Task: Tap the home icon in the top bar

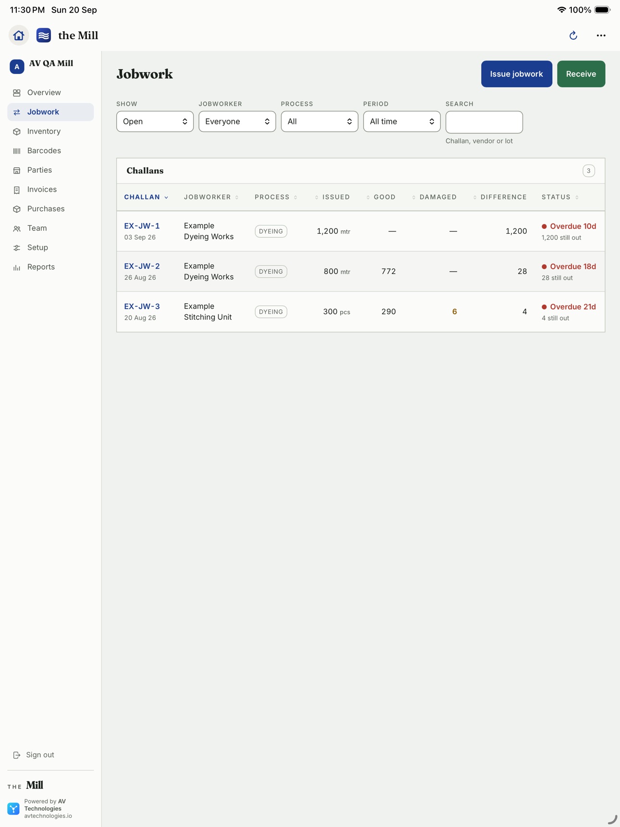Action: (x=19, y=36)
